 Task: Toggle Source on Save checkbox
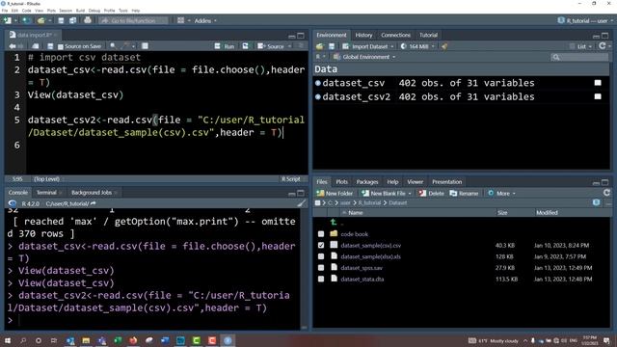[61, 47]
